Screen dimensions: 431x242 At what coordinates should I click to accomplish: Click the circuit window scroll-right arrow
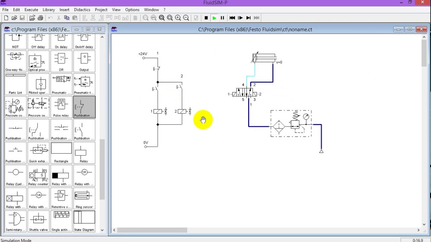[419, 230]
